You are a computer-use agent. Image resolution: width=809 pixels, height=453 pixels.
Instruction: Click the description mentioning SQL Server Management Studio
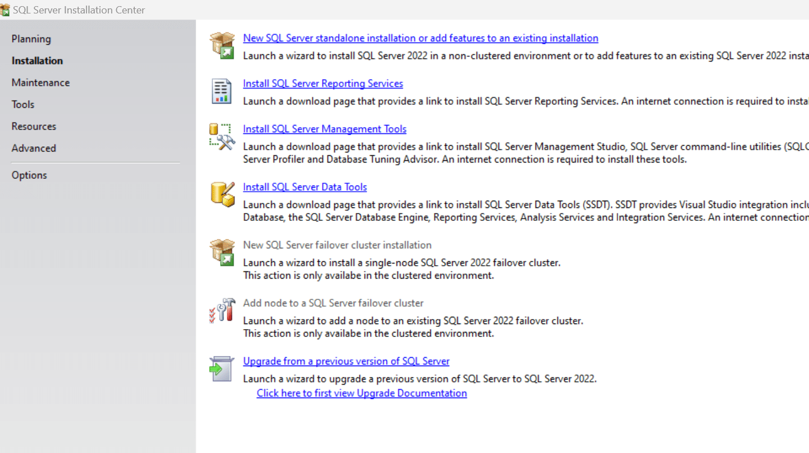tap(525, 153)
